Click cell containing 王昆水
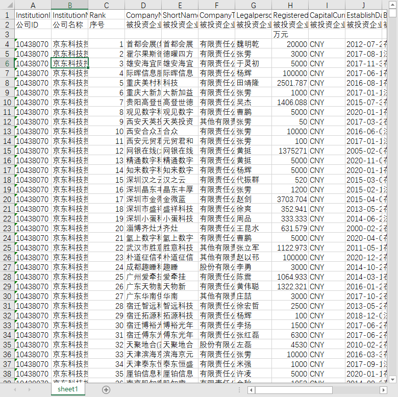 tap(253, 228)
